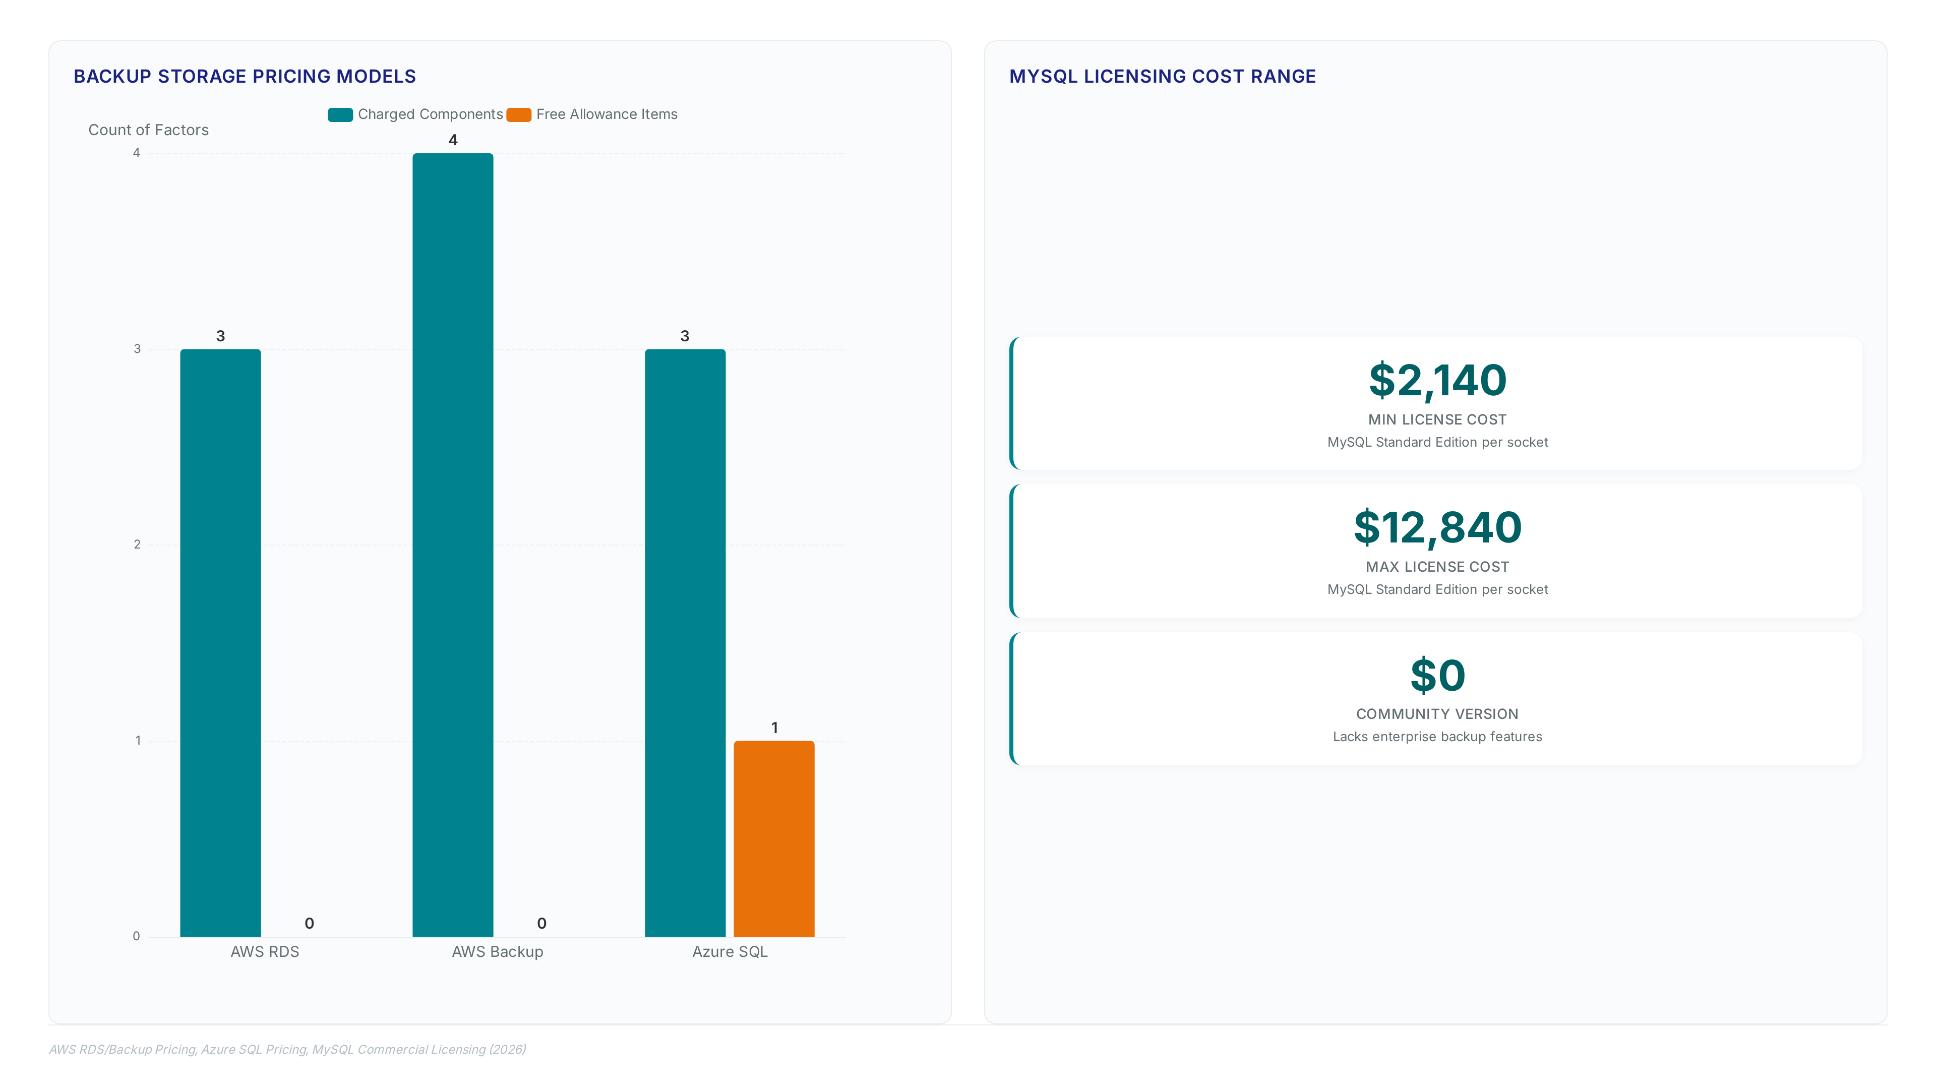1936x1089 pixels.
Task: Toggle the Charged Components legend swatch
Action: coord(340,114)
